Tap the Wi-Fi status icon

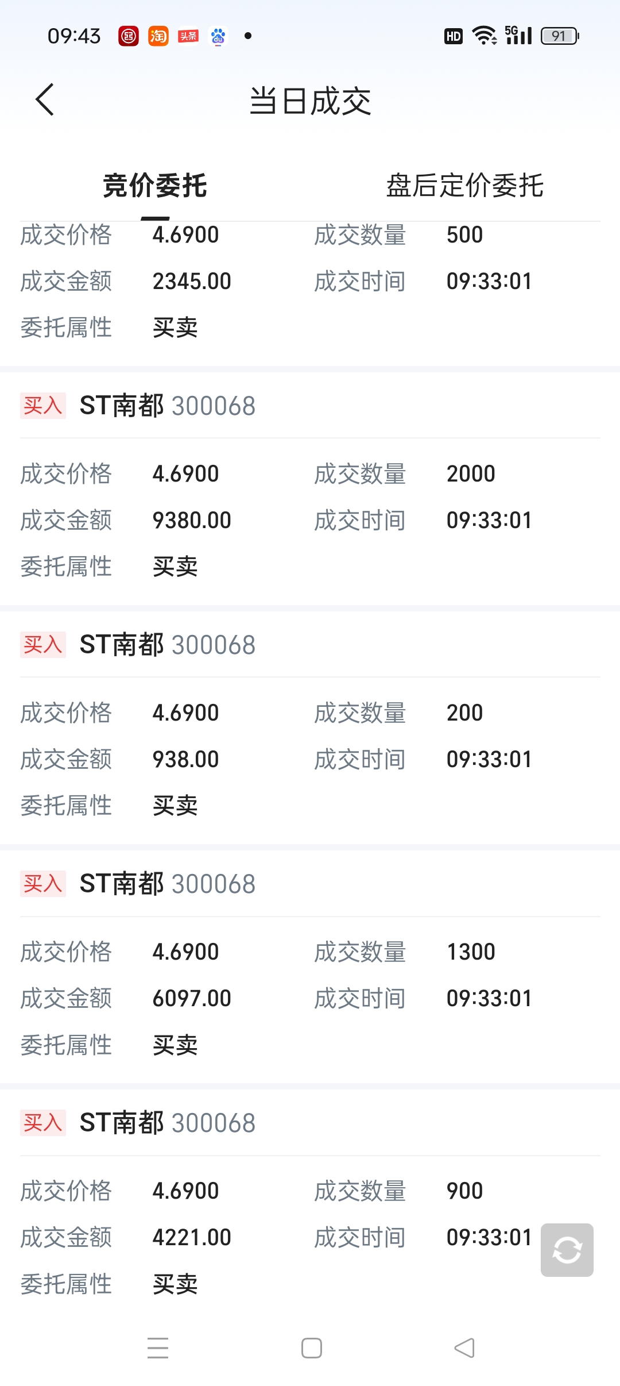click(485, 36)
